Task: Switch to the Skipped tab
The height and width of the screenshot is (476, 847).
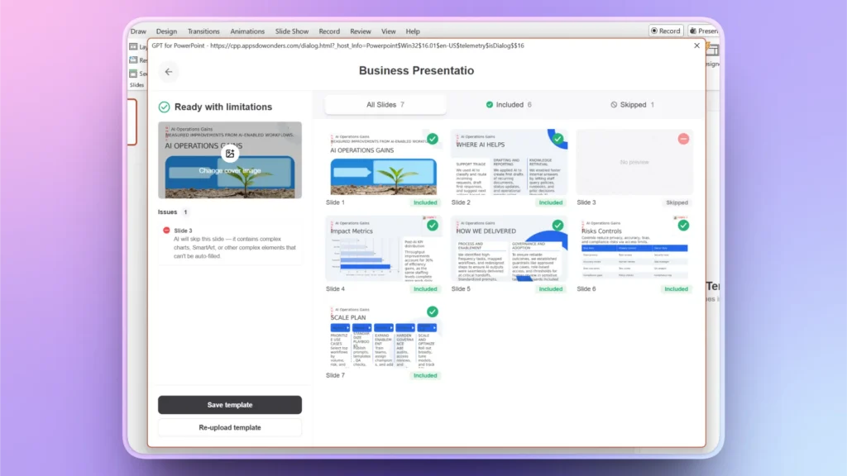Action: coord(632,105)
